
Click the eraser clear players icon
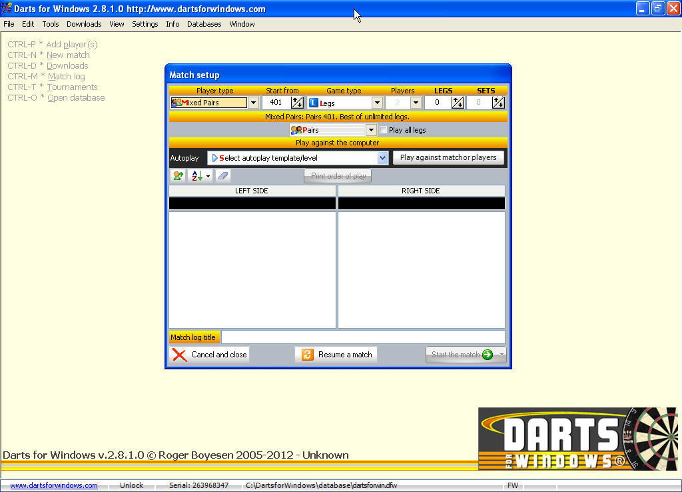point(223,176)
